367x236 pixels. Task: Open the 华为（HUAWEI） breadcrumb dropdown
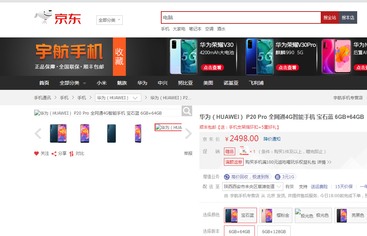coord(118,98)
